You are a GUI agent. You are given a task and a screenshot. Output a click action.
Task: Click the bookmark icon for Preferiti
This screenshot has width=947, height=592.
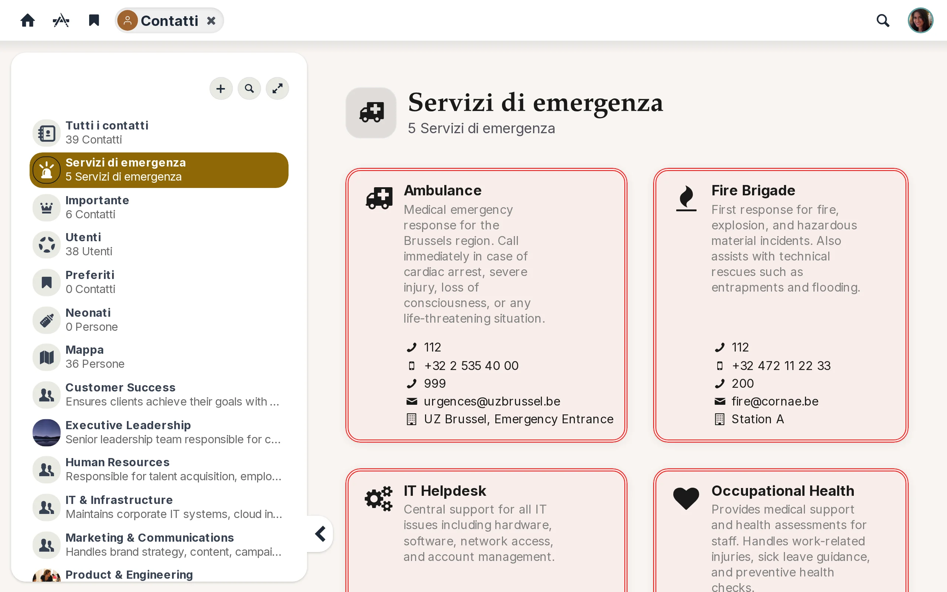point(47,282)
